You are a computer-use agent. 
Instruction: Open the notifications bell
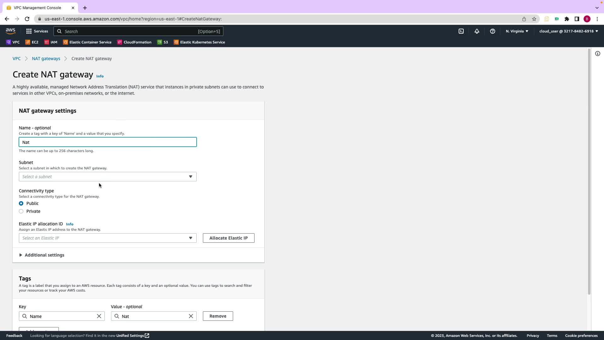477,31
